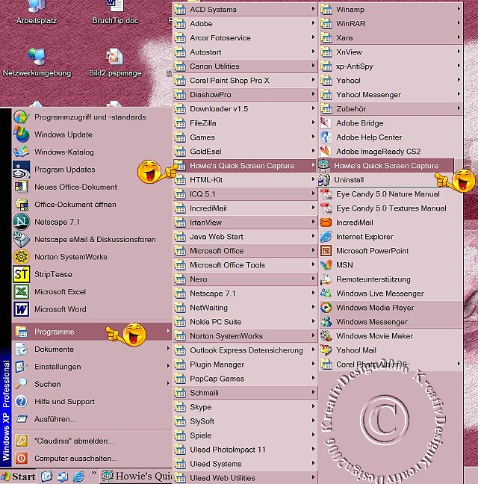The width and height of the screenshot is (478, 484).
Task: Click Internet Explorer quick launch icon
Action: (x=78, y=477)
